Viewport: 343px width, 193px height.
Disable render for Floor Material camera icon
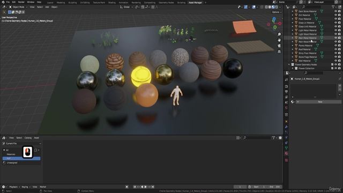click(339, 19)
